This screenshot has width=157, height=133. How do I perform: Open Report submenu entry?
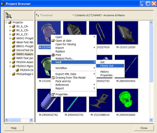click(74, 88)
